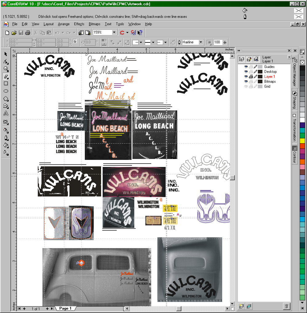Switch to the Contour docker tab

coord(295,154)
